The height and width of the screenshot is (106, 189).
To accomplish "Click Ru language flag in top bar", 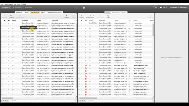I will (154, 7).
